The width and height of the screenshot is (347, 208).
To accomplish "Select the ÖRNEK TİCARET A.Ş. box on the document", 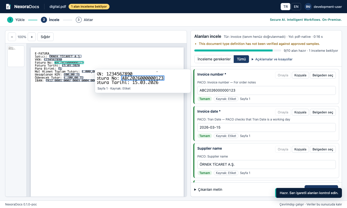I will coord(65,56).
